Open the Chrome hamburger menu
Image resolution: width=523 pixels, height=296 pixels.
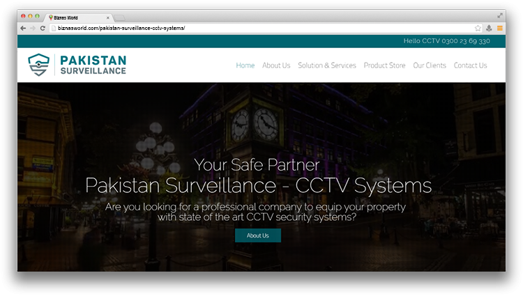500,29
